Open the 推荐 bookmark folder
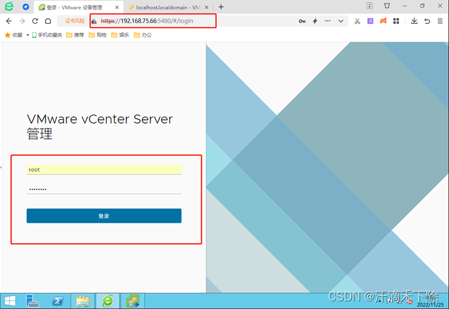This screenshot has height=309, width=449. (x=75, y=35)
